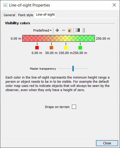
Task: Enable Drape on terrain checkbox
Action: (74, 107)
